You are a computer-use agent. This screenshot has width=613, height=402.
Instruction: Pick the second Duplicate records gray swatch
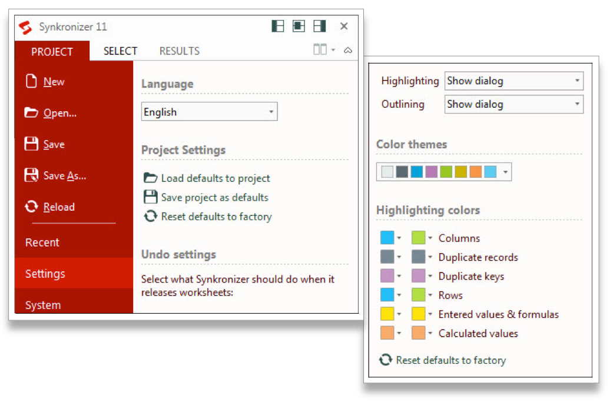[x=418, y=257]
